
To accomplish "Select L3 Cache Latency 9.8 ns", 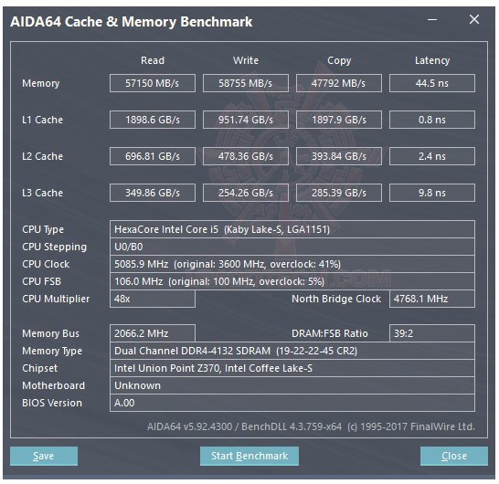I will click(x=432, y=193).
